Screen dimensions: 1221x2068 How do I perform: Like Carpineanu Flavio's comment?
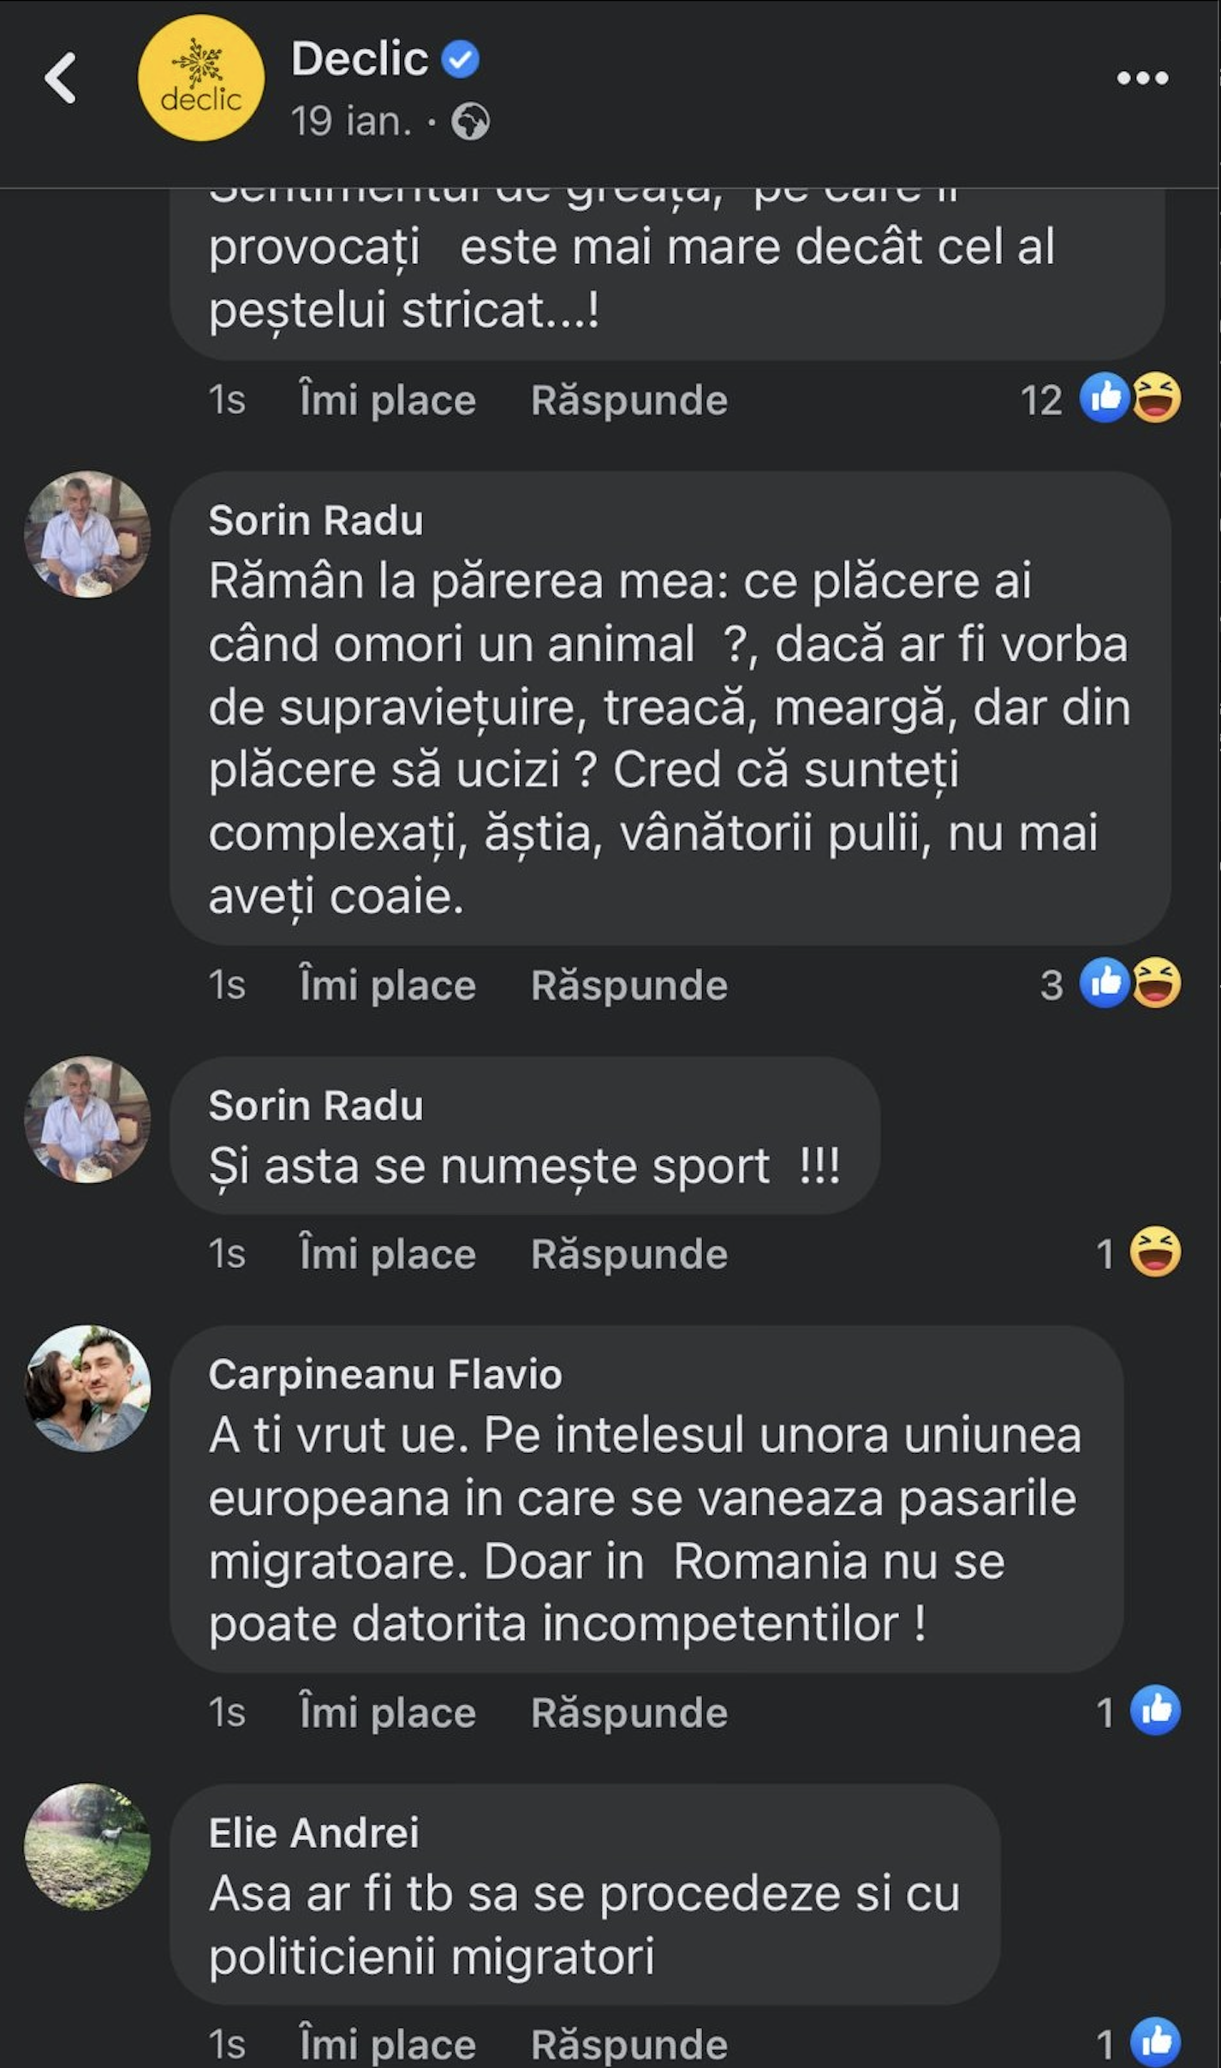[x=387, y=1712]
